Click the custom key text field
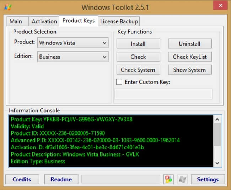Screen dimensions: 231x190 click(163, 94)
